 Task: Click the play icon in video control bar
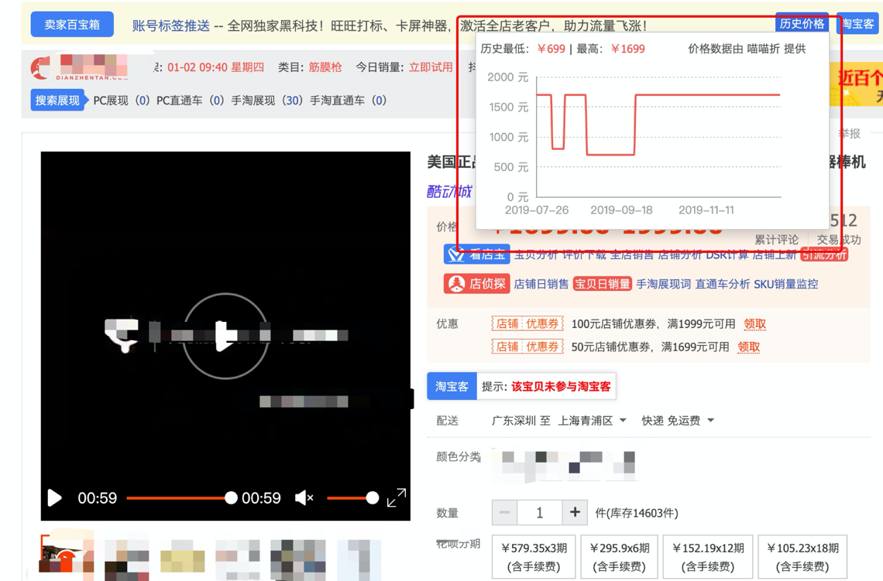click(55, 497)
